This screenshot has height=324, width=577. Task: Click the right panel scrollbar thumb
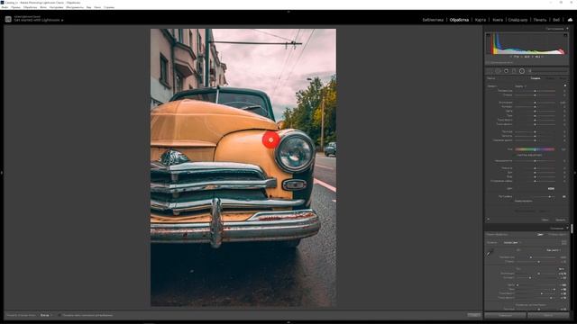point(572,229)
